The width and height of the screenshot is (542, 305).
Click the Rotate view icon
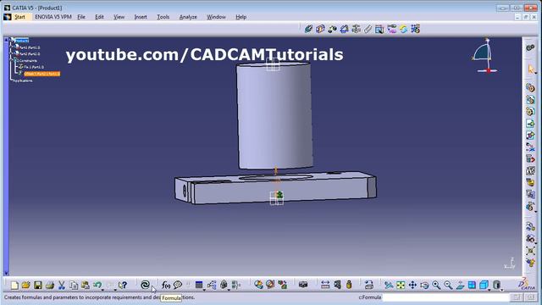[424, 285]
